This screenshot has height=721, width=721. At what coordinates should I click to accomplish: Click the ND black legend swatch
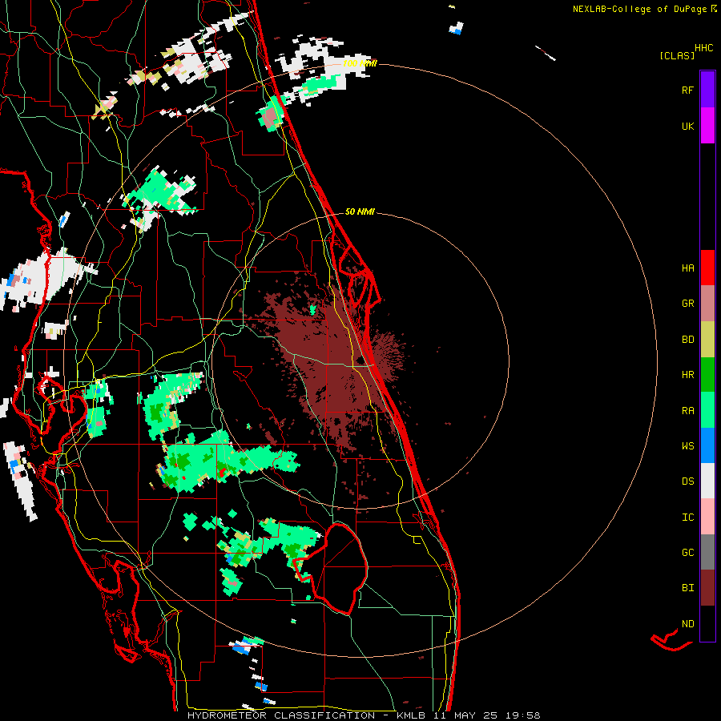pos(707,623)
